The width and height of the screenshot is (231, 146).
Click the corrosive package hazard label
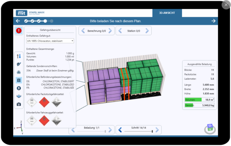pos(57,102)
